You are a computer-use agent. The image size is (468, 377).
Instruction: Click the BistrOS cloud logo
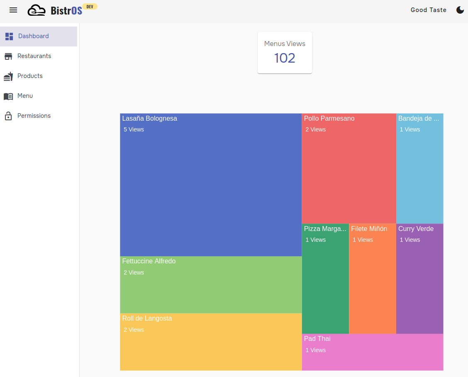point(37,10)
